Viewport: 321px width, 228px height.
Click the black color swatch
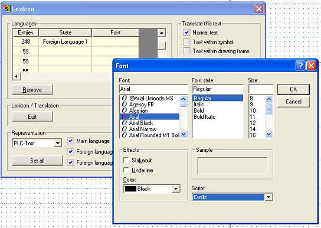[130, 188]
